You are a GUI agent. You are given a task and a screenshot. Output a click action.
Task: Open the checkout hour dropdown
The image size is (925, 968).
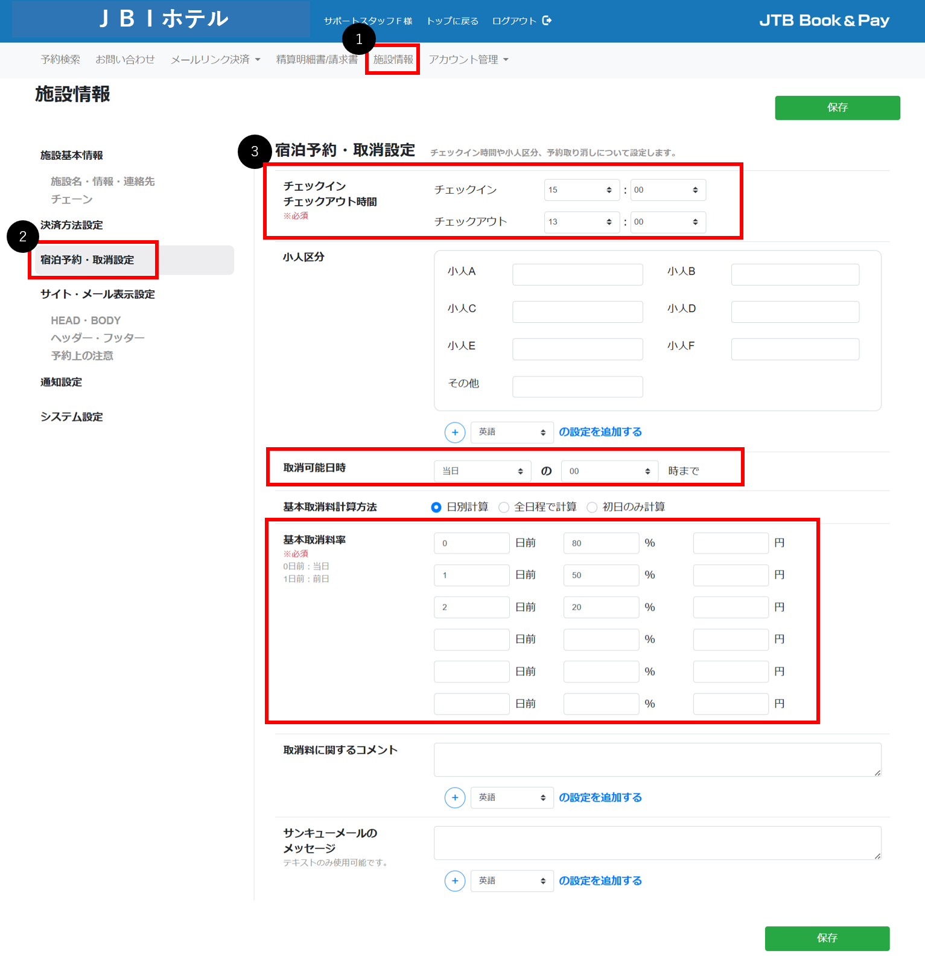point(582,222)
